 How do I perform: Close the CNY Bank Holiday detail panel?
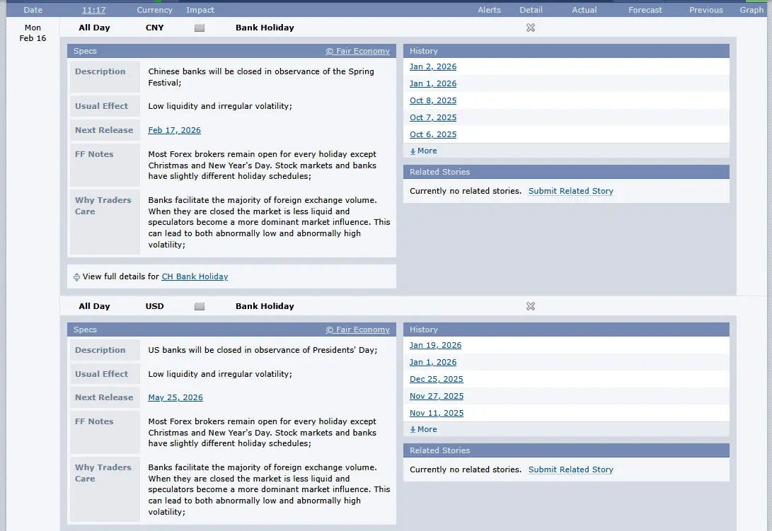[x=530, y=28]
